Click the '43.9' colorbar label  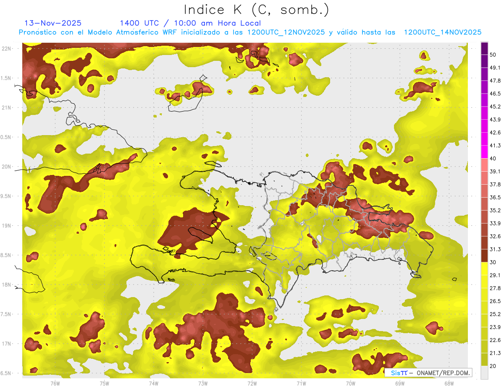click(x=495, y=120)
